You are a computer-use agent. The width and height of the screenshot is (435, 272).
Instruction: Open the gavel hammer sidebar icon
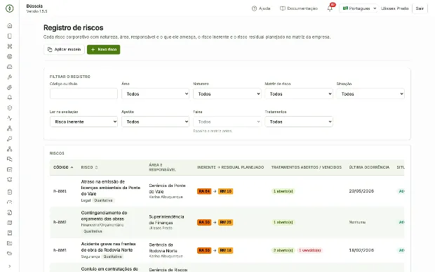pyautogui.click(x=9, y=77)
